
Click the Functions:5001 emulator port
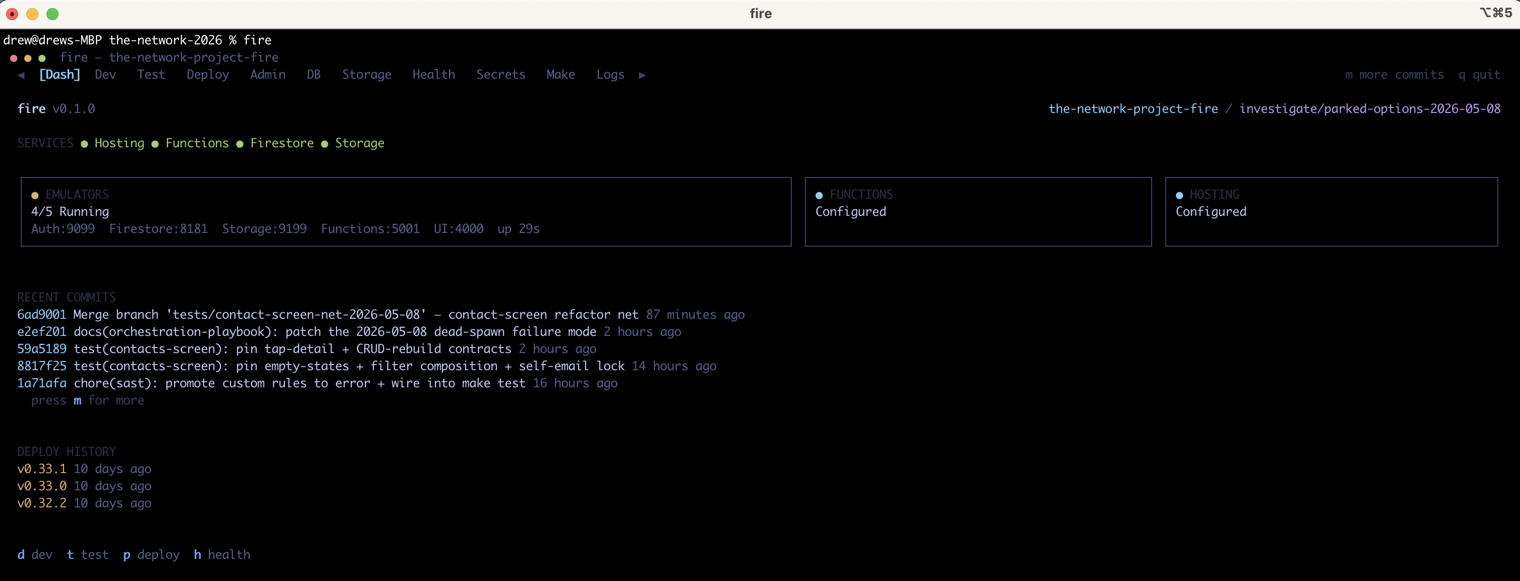click(x=370, y=228)
